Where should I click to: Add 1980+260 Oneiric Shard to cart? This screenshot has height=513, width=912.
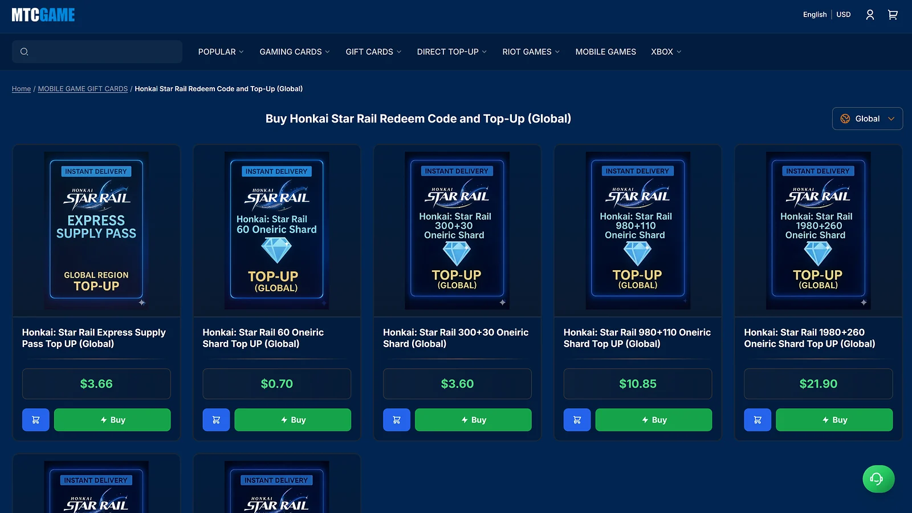(x=758, y=420)
